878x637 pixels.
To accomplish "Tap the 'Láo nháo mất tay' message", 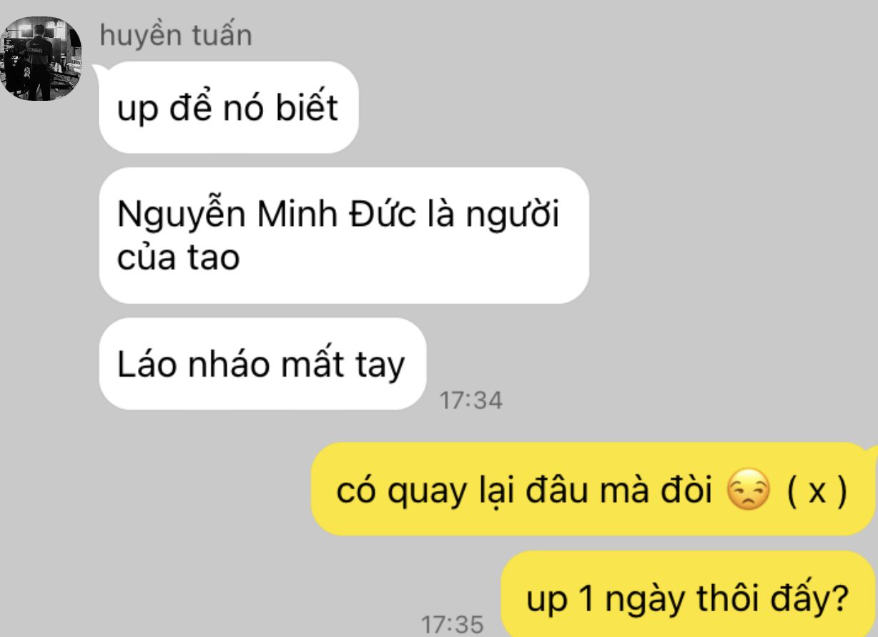I will coord(261,365).
